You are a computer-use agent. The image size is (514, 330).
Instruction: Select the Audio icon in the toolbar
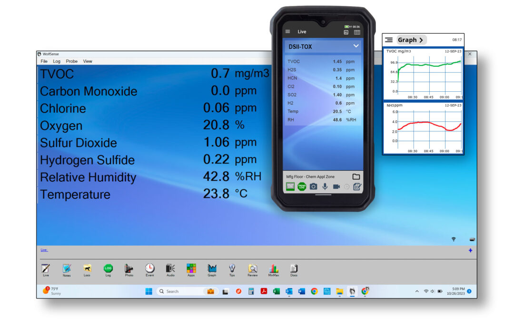click(x=170, y=267)
